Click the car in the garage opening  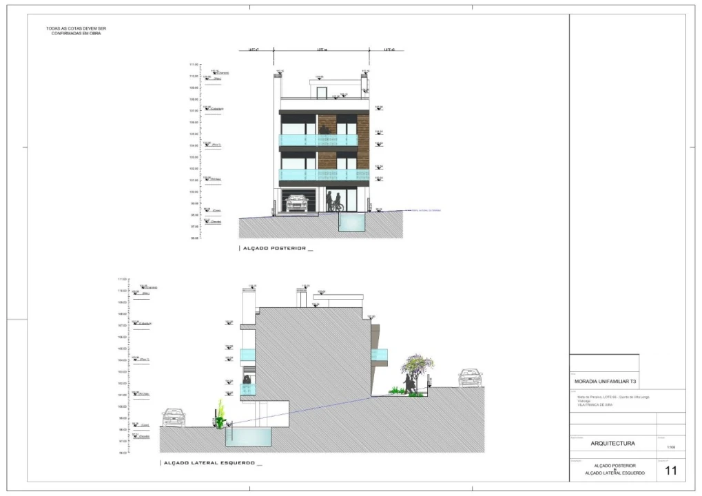pyautogui.click(x=297, y=203)
